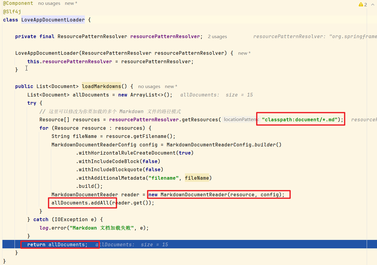Click MarkdownDocumentReaderConfig.builder() call
The width and height of the screenshot is (377, 265).
pos(224,145)
